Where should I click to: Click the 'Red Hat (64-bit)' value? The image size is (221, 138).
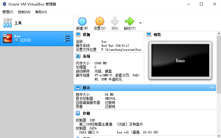point(115,46)
